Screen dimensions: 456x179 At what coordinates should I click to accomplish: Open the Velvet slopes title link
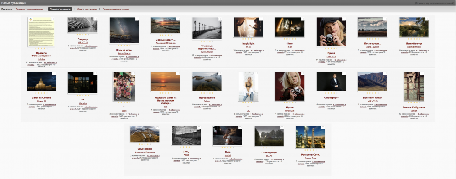[145, 149]
